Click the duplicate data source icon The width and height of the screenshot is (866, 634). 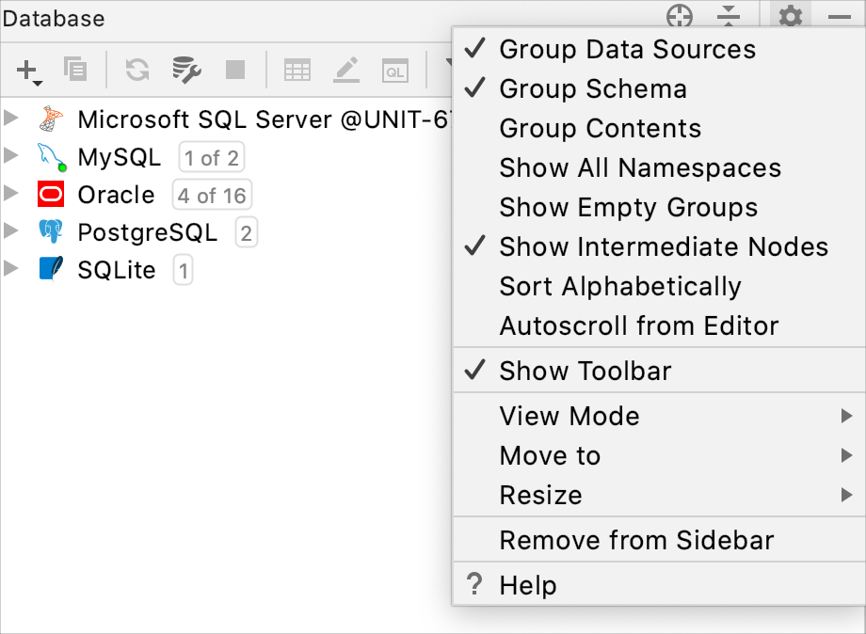75,70
